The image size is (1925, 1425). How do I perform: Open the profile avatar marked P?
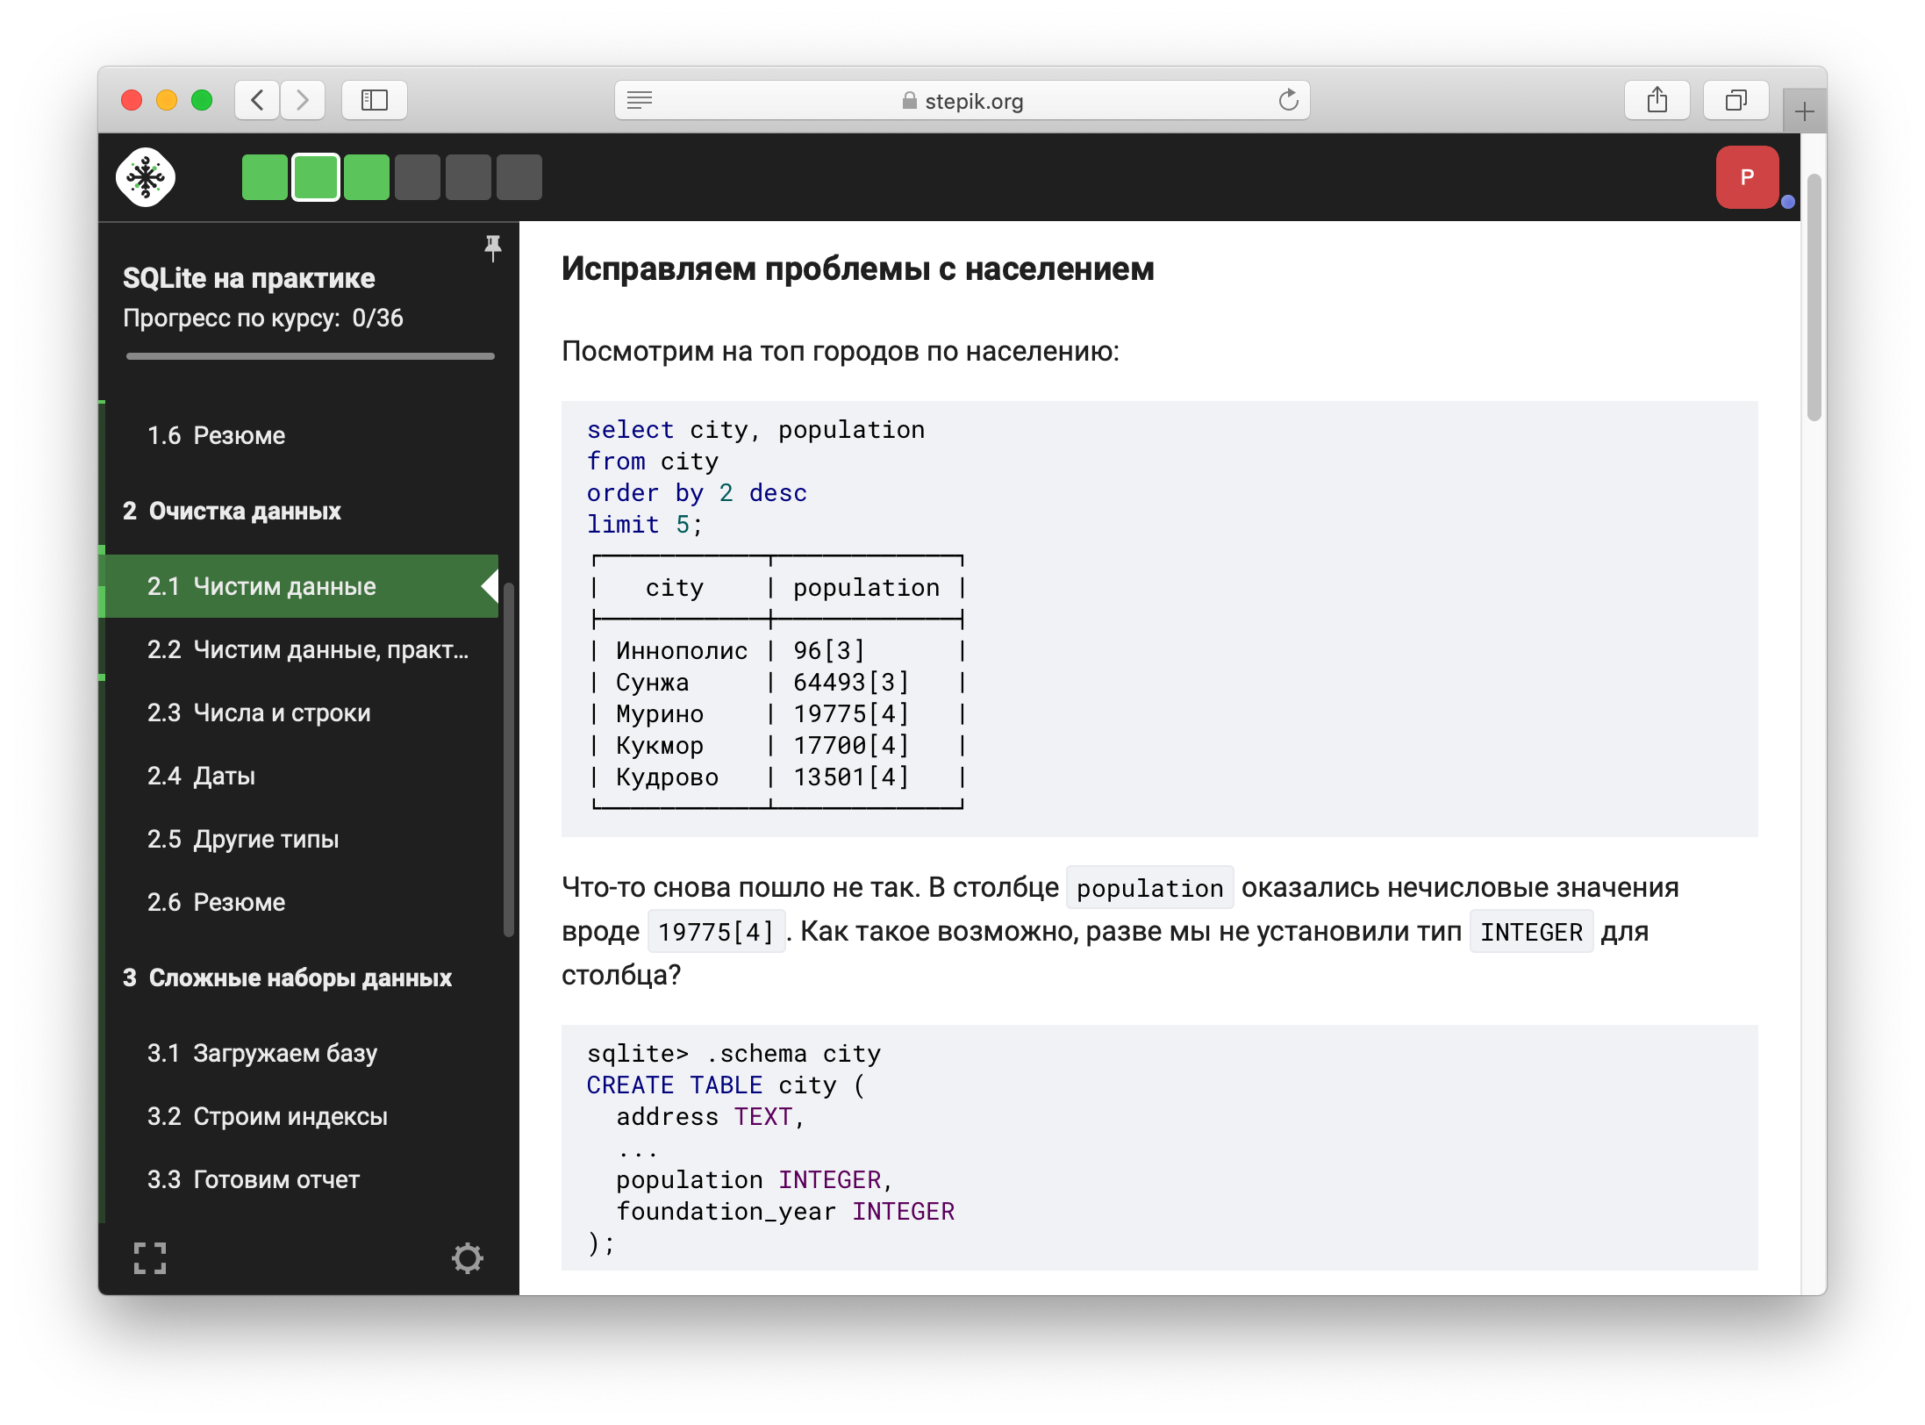pos(1748,177)
